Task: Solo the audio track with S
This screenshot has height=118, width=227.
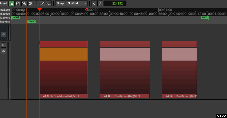Action: pyautogui.click(x=3, y=45)
